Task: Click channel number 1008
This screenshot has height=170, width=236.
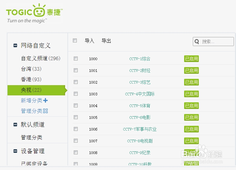Action: (93, 153)
